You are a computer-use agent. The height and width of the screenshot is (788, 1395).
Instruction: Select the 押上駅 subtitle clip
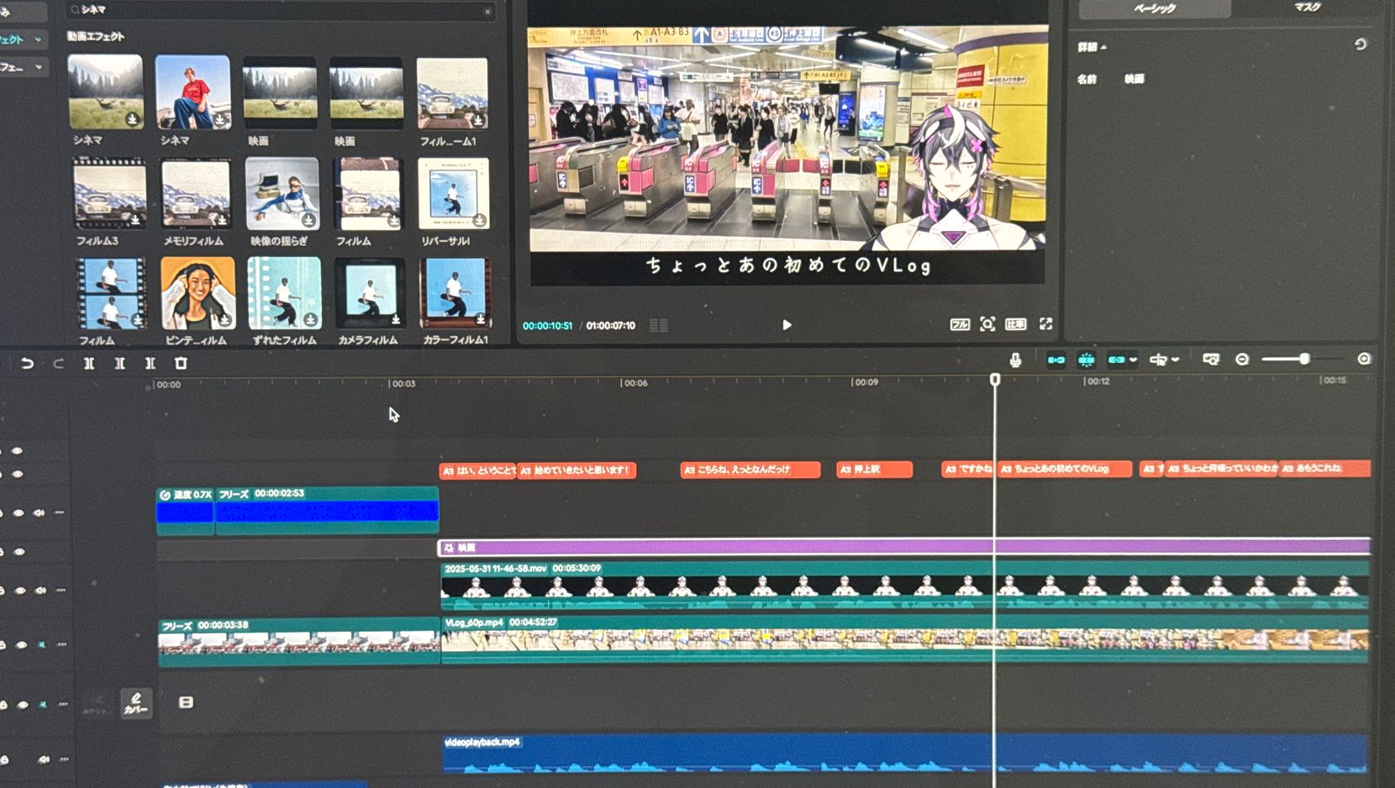tap(875, 470)
